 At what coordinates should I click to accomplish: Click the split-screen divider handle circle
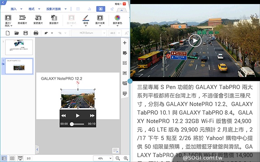pos(130,81)
